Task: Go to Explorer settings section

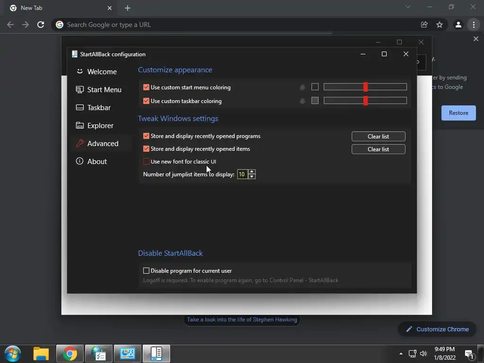Action: point(95,125)
